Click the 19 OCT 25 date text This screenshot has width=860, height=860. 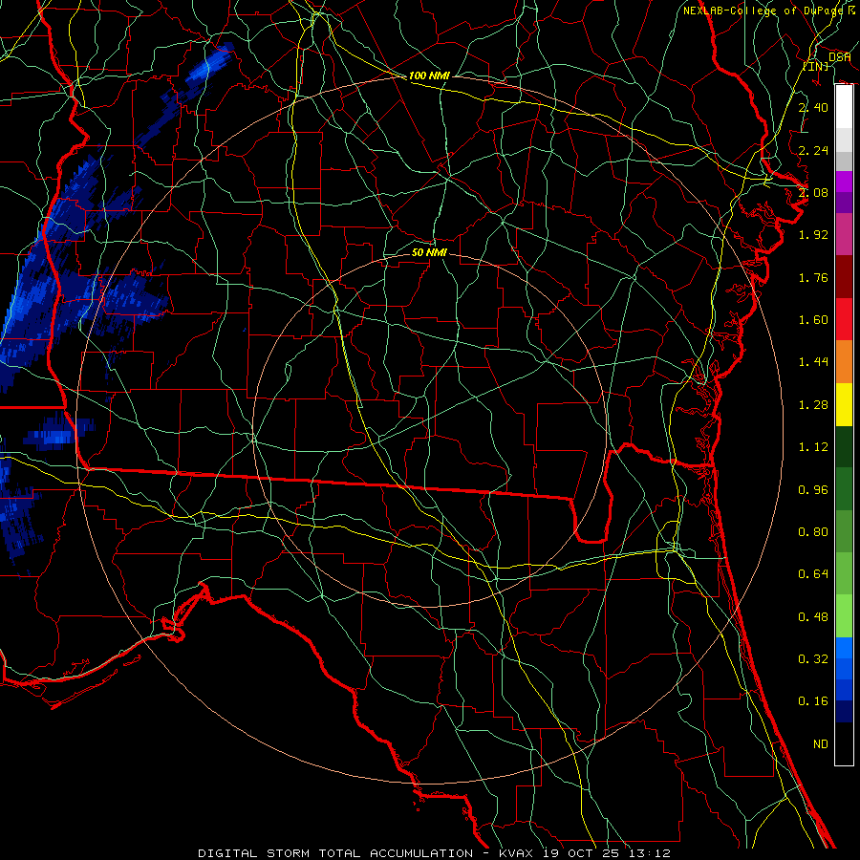579,853
